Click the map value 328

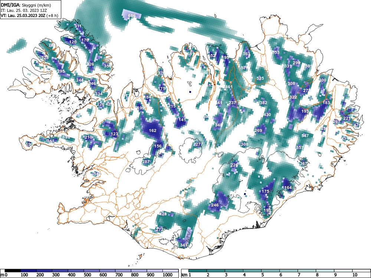45,57
